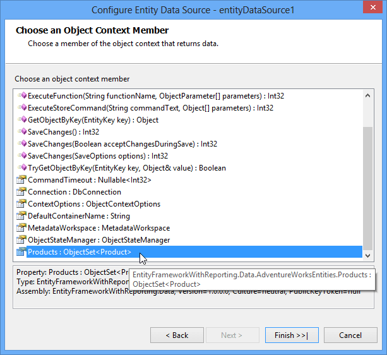Select SaveChanges() : Int32 member
The image size is (387, 355).
point(63,132)
